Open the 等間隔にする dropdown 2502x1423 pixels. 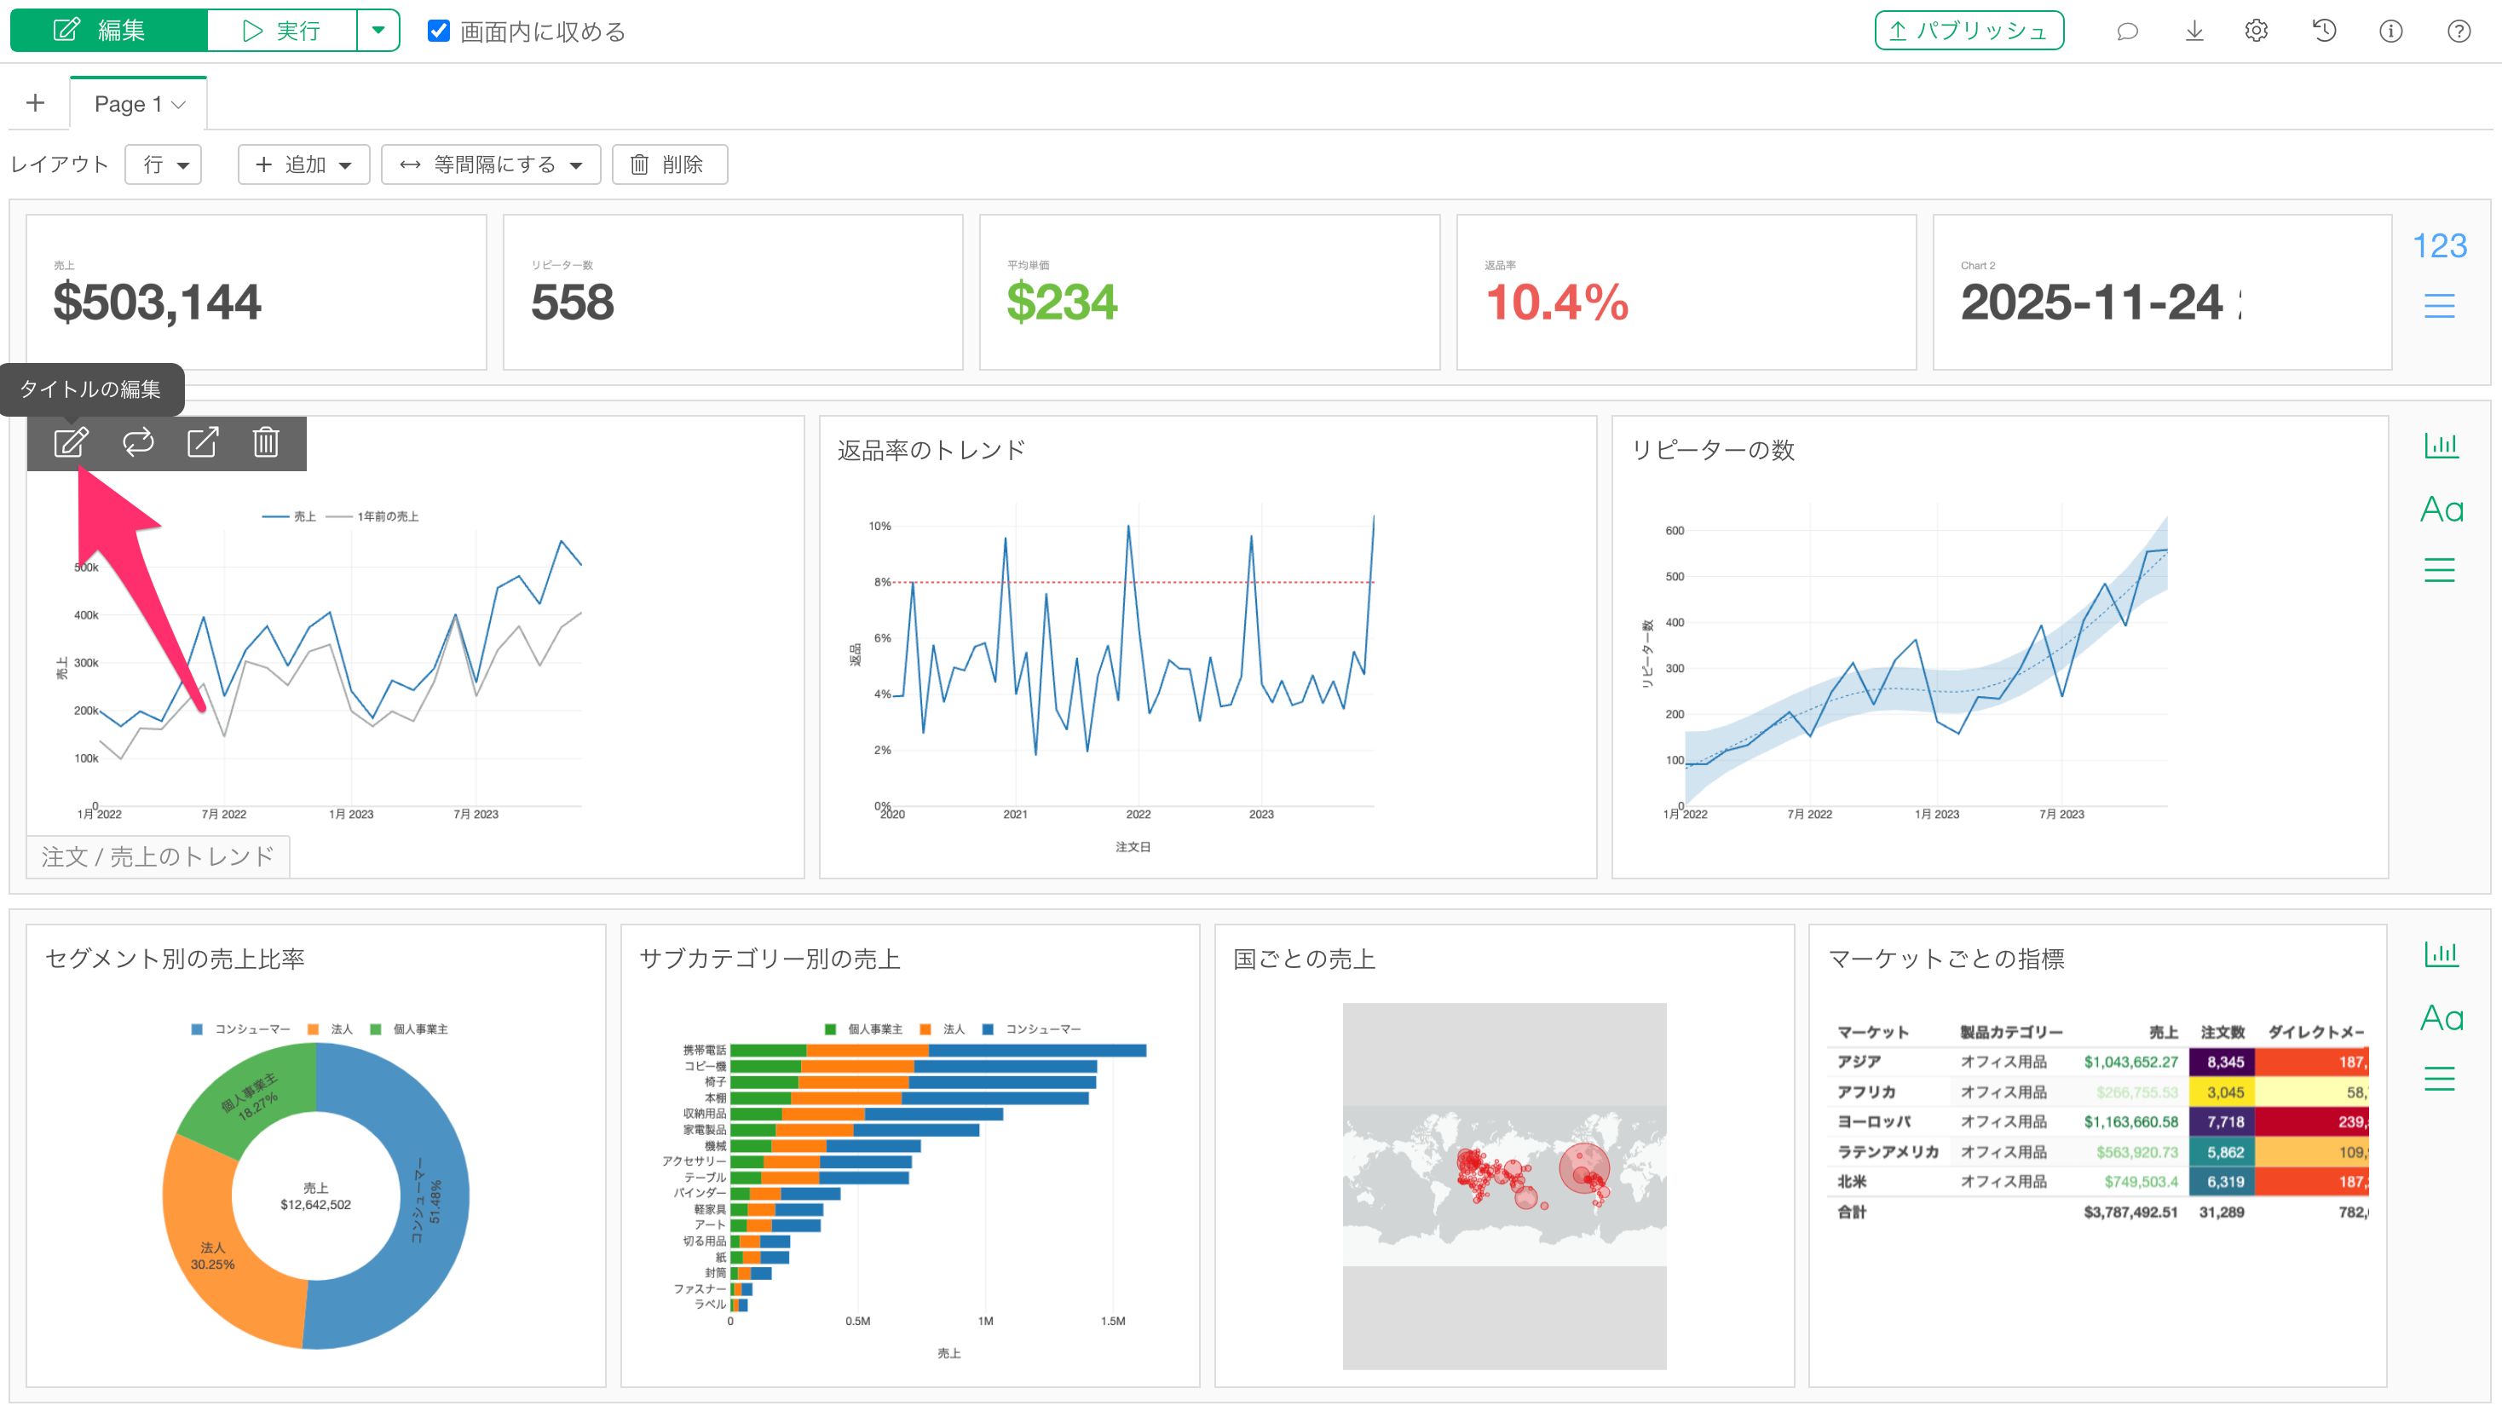point(491,164)
